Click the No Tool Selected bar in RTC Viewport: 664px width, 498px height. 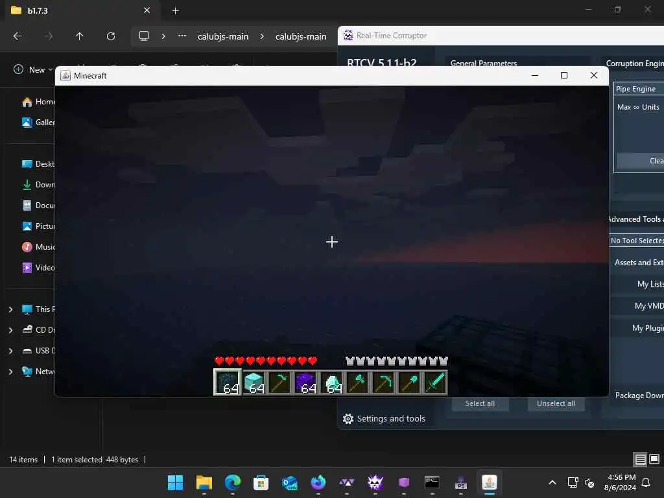[x=637, y=241]
